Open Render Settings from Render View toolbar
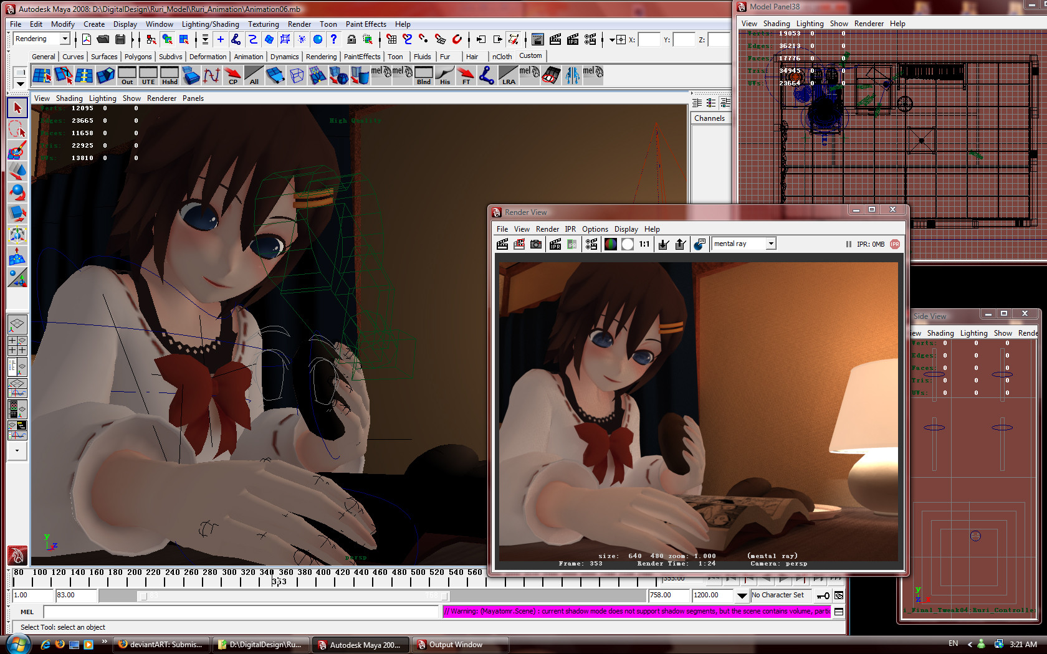Image resolution: width=1047 pixels, height=654 pixels. [591, 244]
